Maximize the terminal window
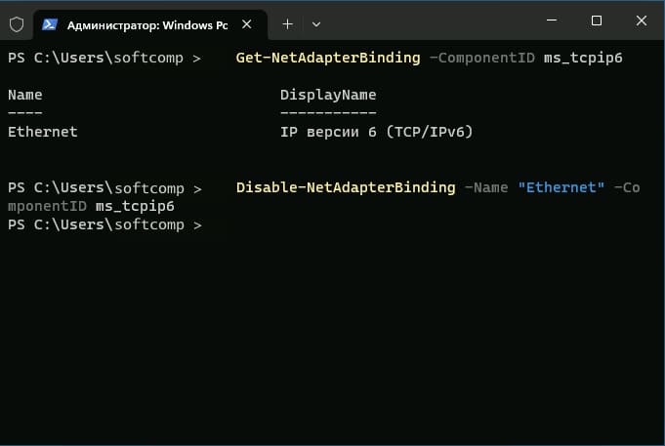Viewport: 665px width, 446px height. pyautogui.click(x=597, y=20)
